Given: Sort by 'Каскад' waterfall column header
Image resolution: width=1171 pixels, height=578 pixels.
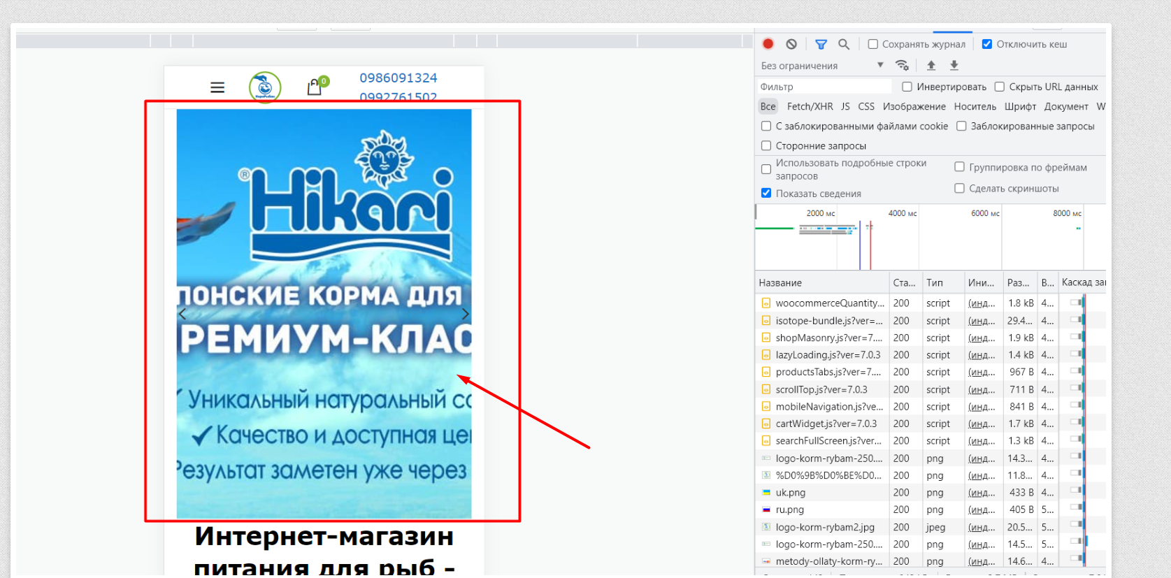Looking at the screenshot, I should 1082,282.
